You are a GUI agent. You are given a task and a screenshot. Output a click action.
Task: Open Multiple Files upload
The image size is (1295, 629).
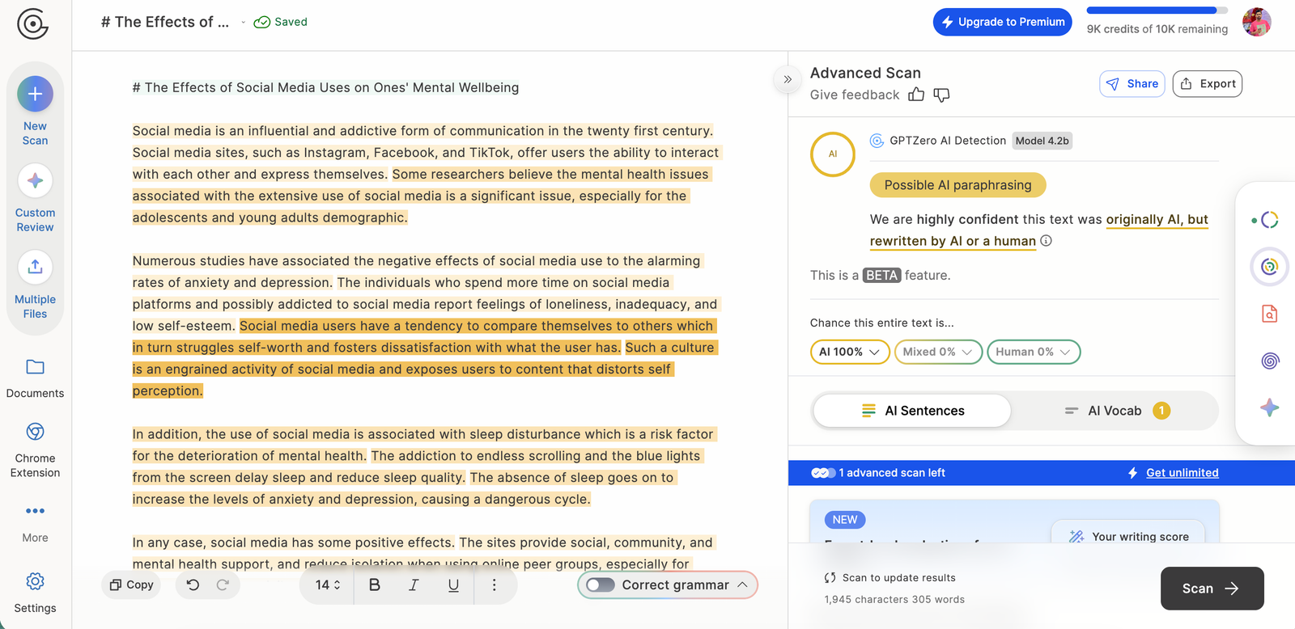(x=35, y=268)
